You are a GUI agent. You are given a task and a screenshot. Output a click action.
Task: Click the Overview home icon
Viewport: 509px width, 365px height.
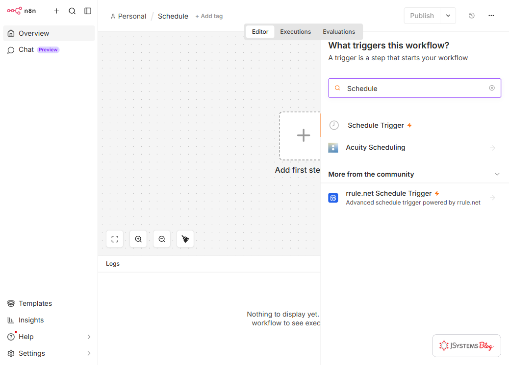(x=11, y=33)
